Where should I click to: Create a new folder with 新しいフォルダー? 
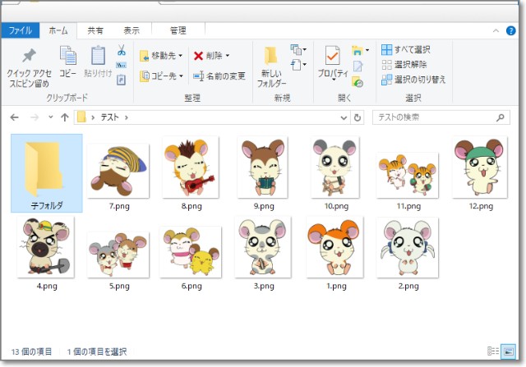pos(270,67)
